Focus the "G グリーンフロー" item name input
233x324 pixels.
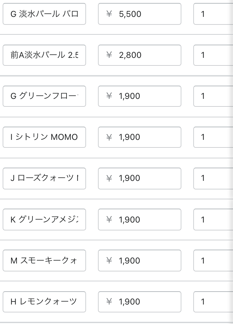[44, 96]
